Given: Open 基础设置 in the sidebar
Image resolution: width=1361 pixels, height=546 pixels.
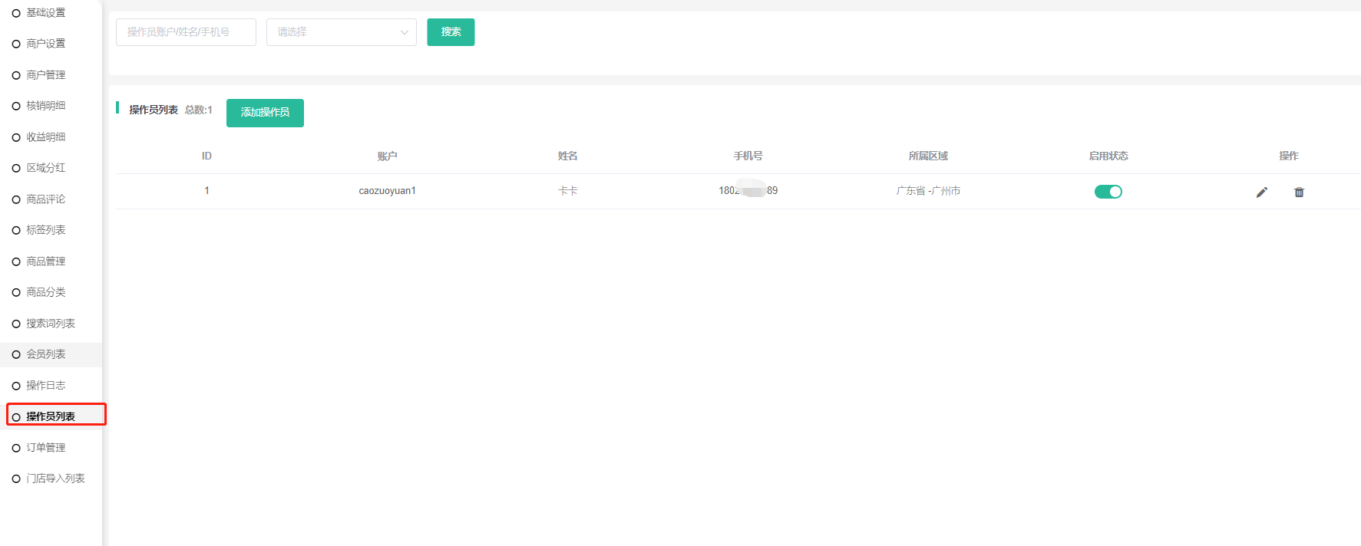Looking at the screenshot, I should click(46, 13).
